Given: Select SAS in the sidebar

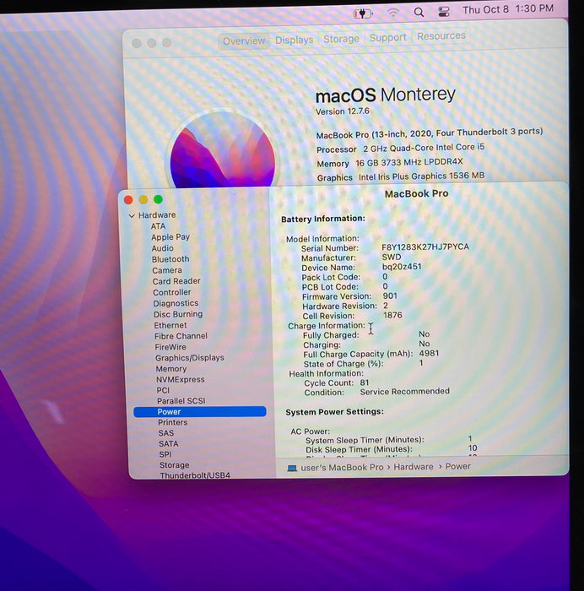Looking at the screenshot, I should 165,432.
